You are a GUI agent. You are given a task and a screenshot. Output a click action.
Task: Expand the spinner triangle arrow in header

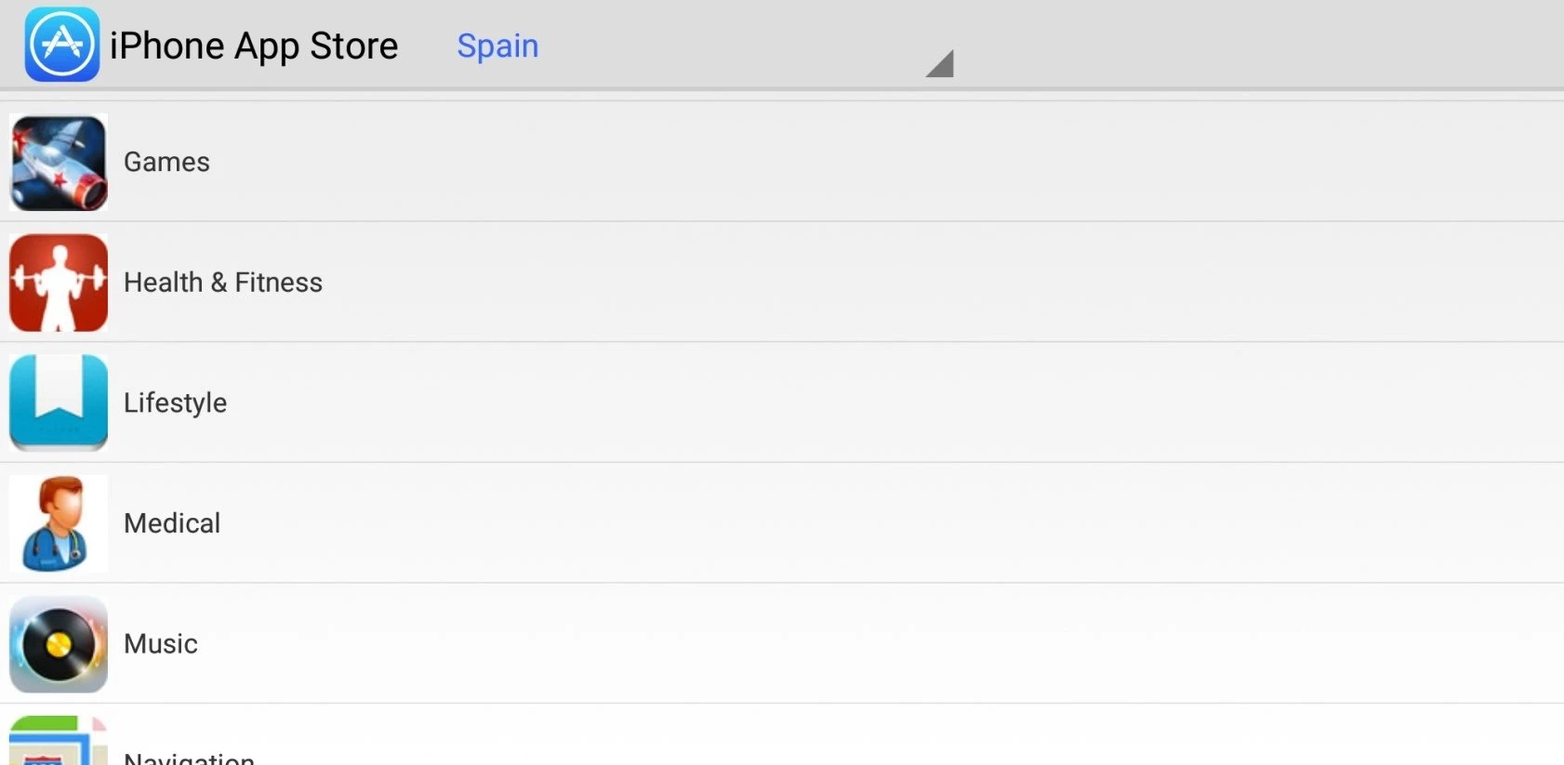click(940, 64)
